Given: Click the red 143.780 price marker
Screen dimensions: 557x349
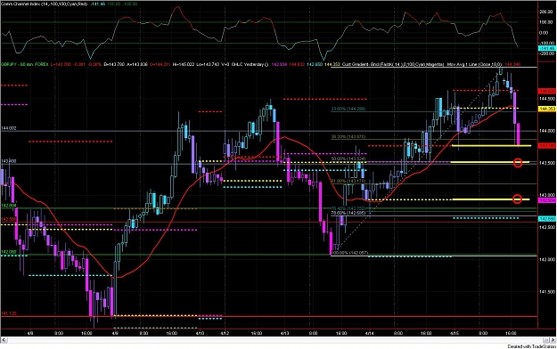Looking at the screenshot, I should click(547, 146).
